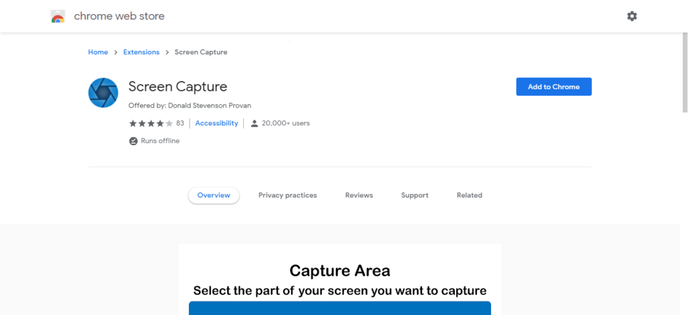
Task: Click the Chrome Web Store rainbow logo
Action: coord(58,17)
